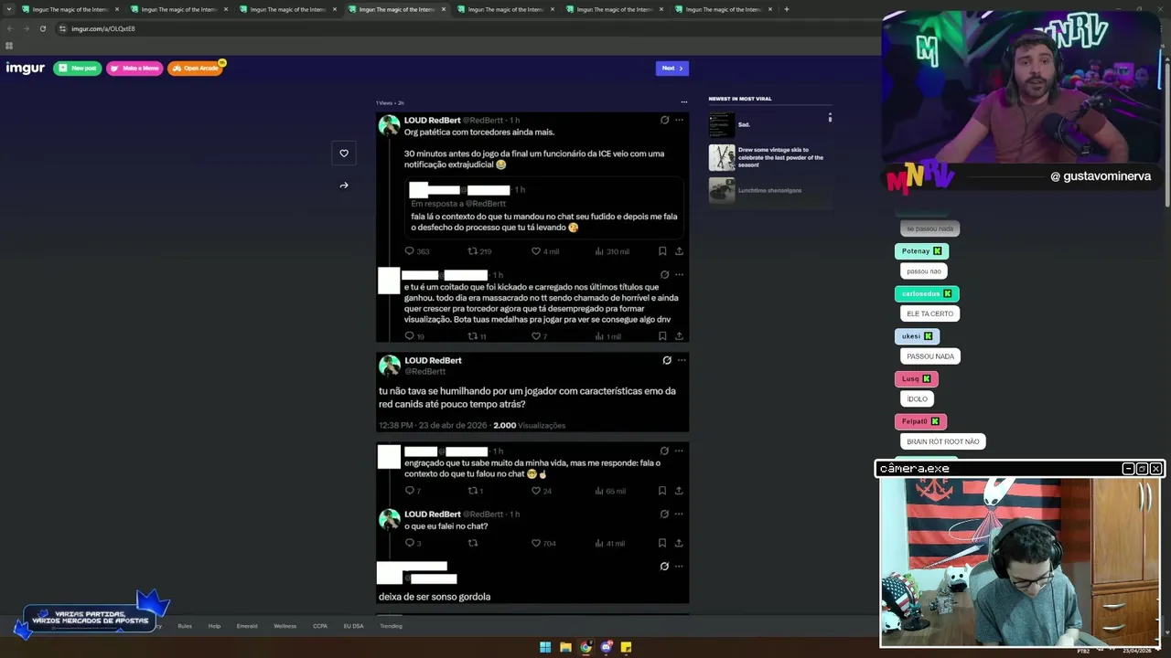Click the Next post button

[x=672, y=68]
